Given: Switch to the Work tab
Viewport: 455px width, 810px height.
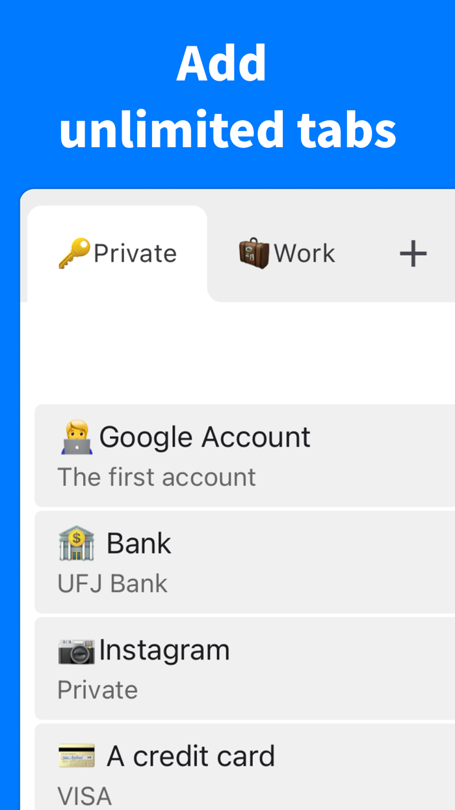Looking at the screenshot, I should (286, 252).
